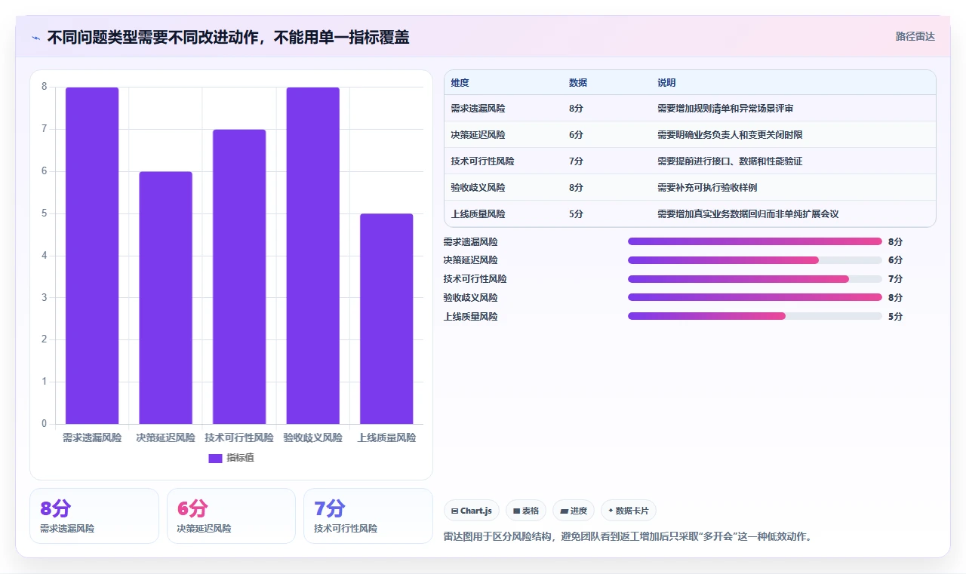The width and height of the screenshot is (966, 574).
Task: Click the y-axis value 0 on the chart
Action: pyautogui.click(x=44, y=424)
